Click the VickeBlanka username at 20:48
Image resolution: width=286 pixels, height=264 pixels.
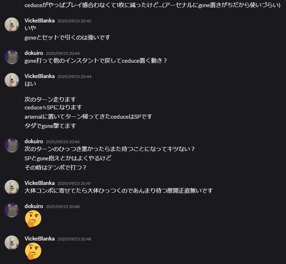coord(40,239)
